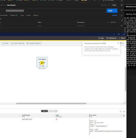Click the vertical scrollbar up arrow
Image resolution: width=136 pixels, height=138 pixels.
click(125, 47)
